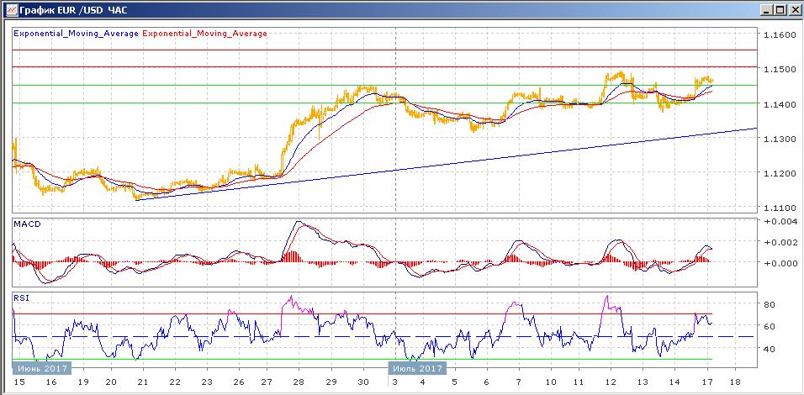Image resolution: width=804 pixels, height=395 pixels.
Task: Click the 40 RSI axis label
Action: pyautogui.click(x=769, y=349)
